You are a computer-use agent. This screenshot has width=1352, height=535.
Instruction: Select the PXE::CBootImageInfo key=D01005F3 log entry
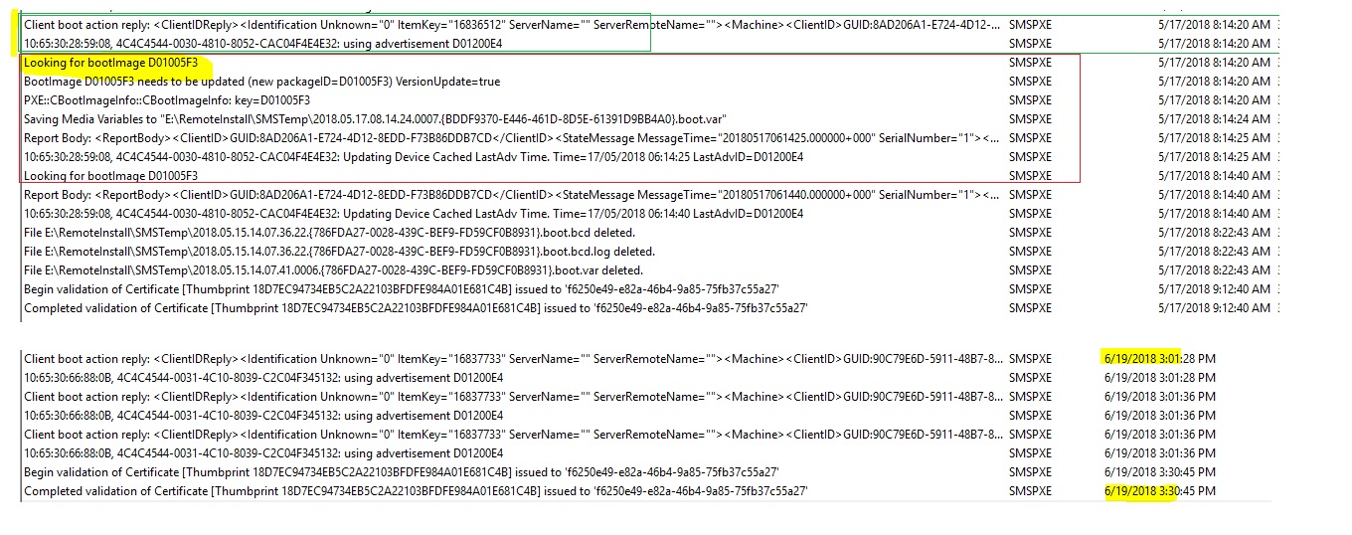(167, 100)
